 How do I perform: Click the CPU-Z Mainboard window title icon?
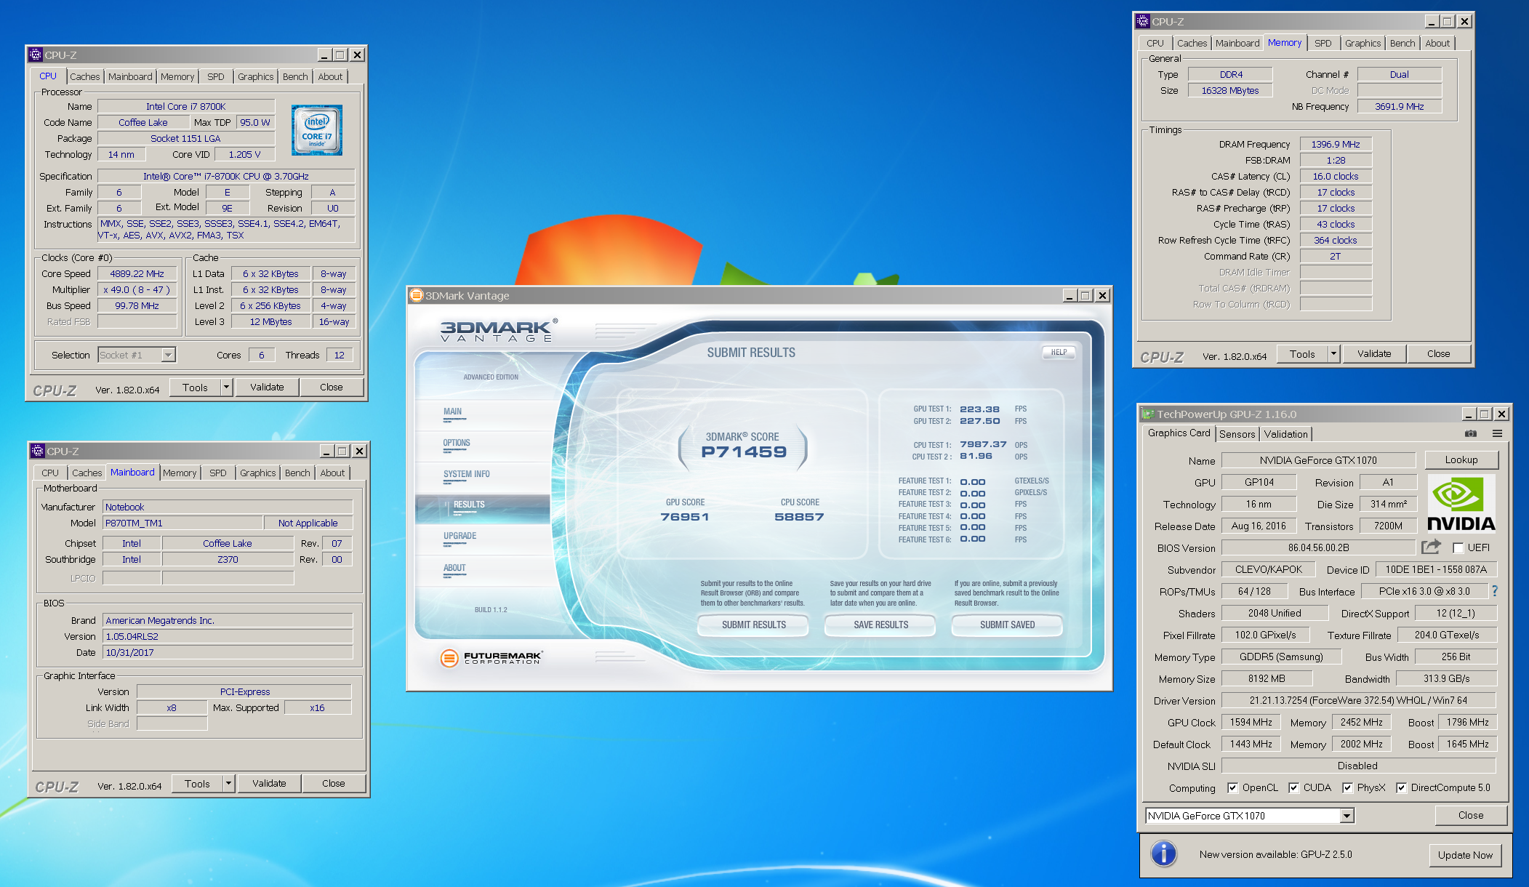click(38, 451)
